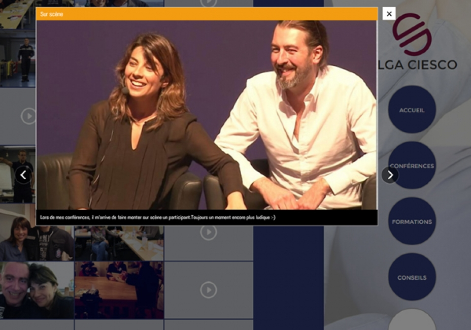Play the video tile just below the lightbox
This screenshot has height=330, width=471.
208,233
